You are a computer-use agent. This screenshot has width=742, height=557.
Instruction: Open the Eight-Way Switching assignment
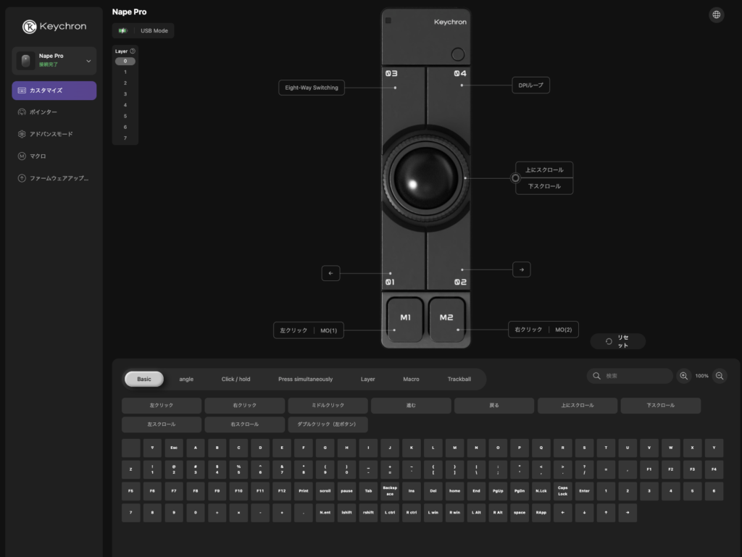(x=312, y=88)
